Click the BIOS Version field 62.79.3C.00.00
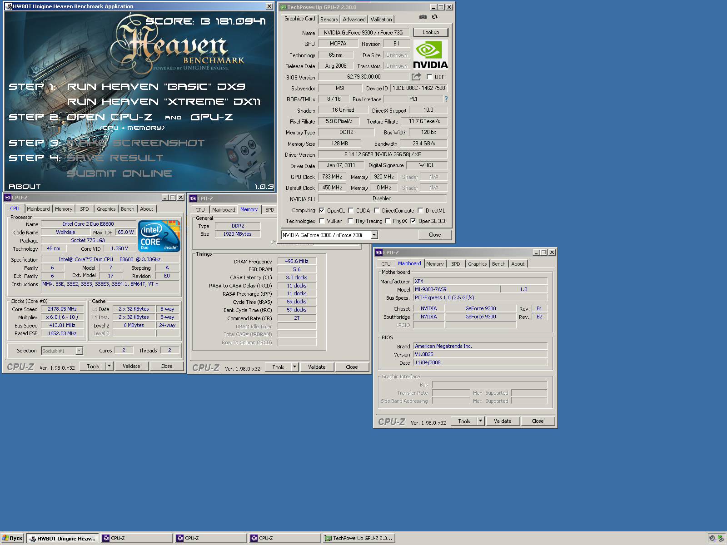Screen dimensions: 727x545 363,77
